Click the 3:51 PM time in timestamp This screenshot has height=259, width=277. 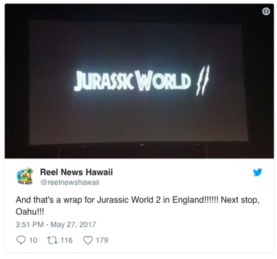30,224
